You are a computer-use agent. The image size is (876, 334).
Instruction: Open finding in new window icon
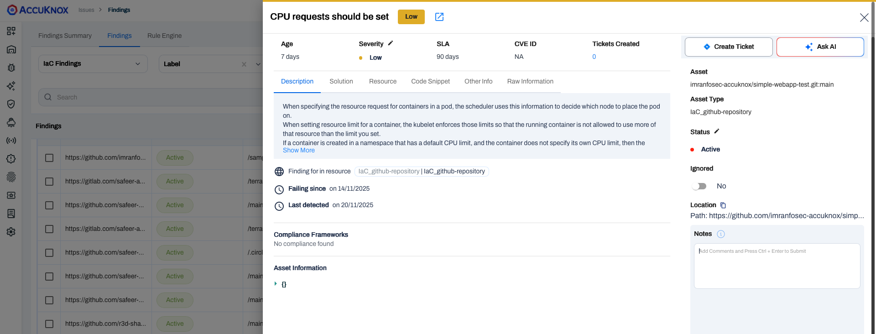point(439,17)
